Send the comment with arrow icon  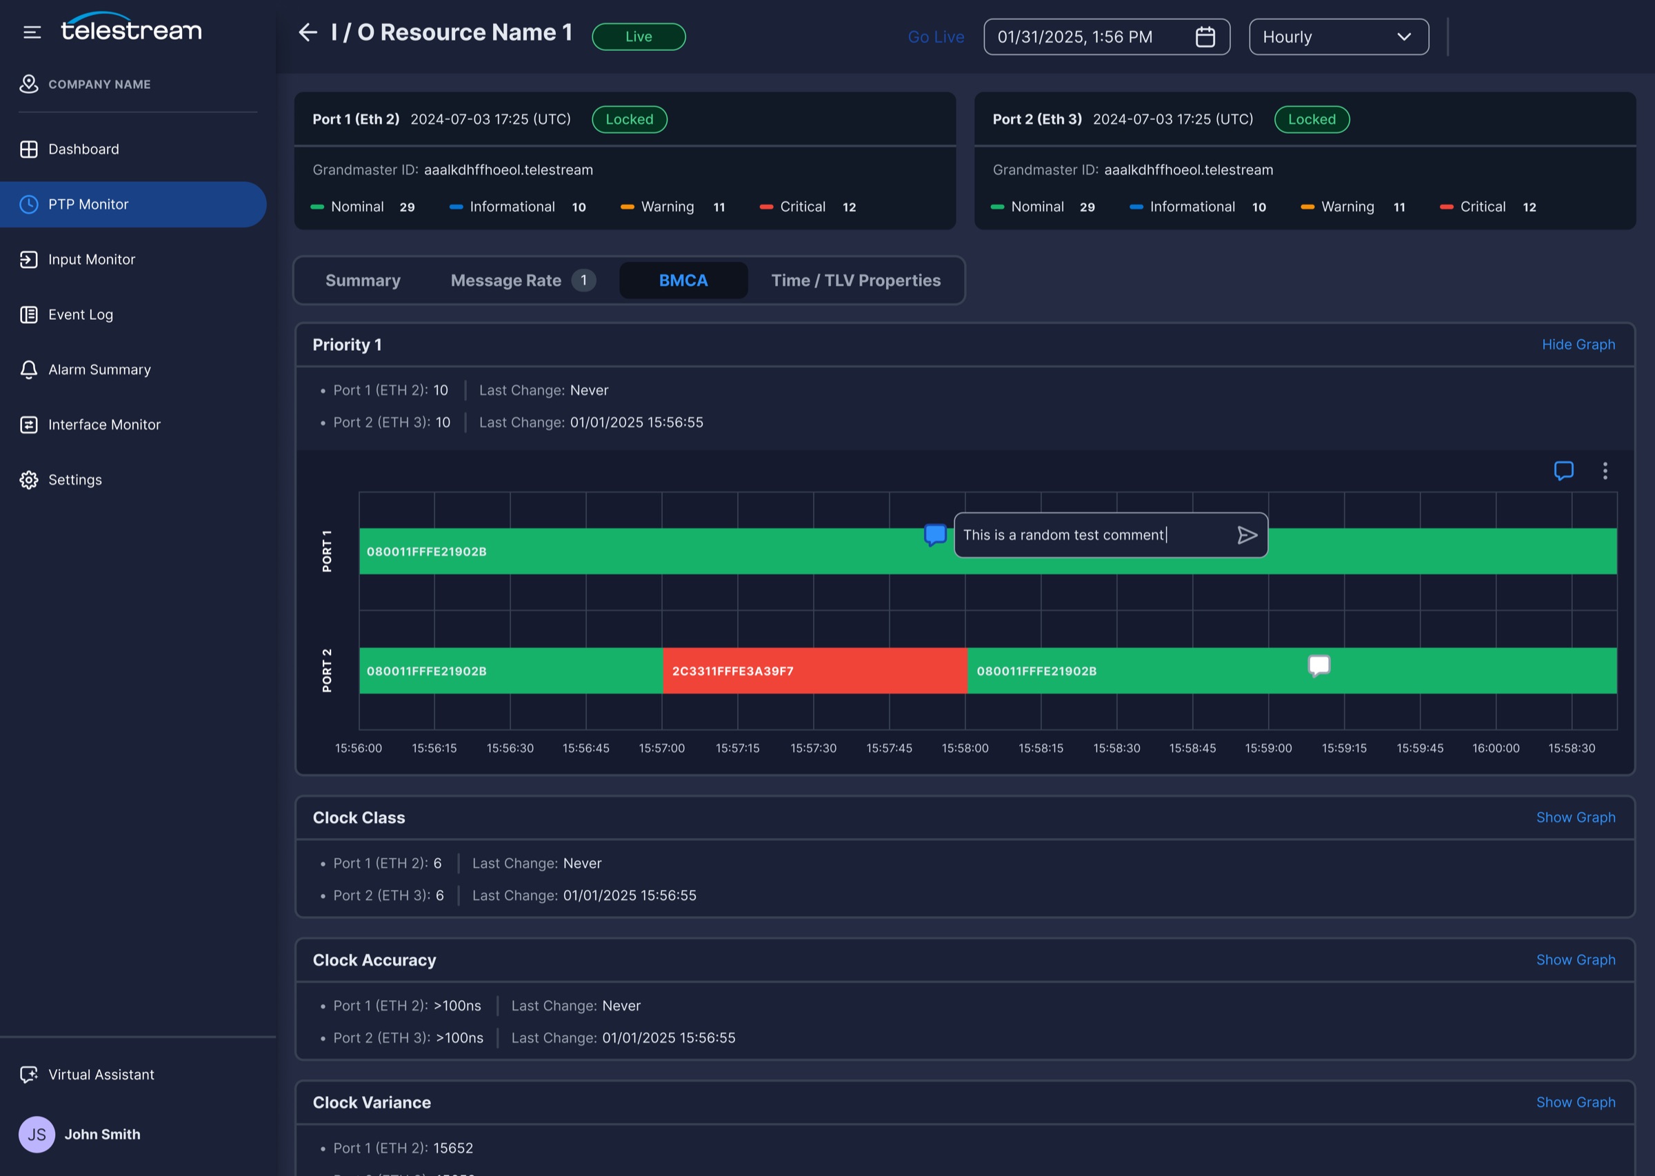(x=1247, y=535)
